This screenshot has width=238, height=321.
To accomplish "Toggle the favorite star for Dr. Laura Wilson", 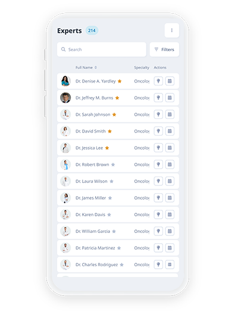I will click(111, 181).
